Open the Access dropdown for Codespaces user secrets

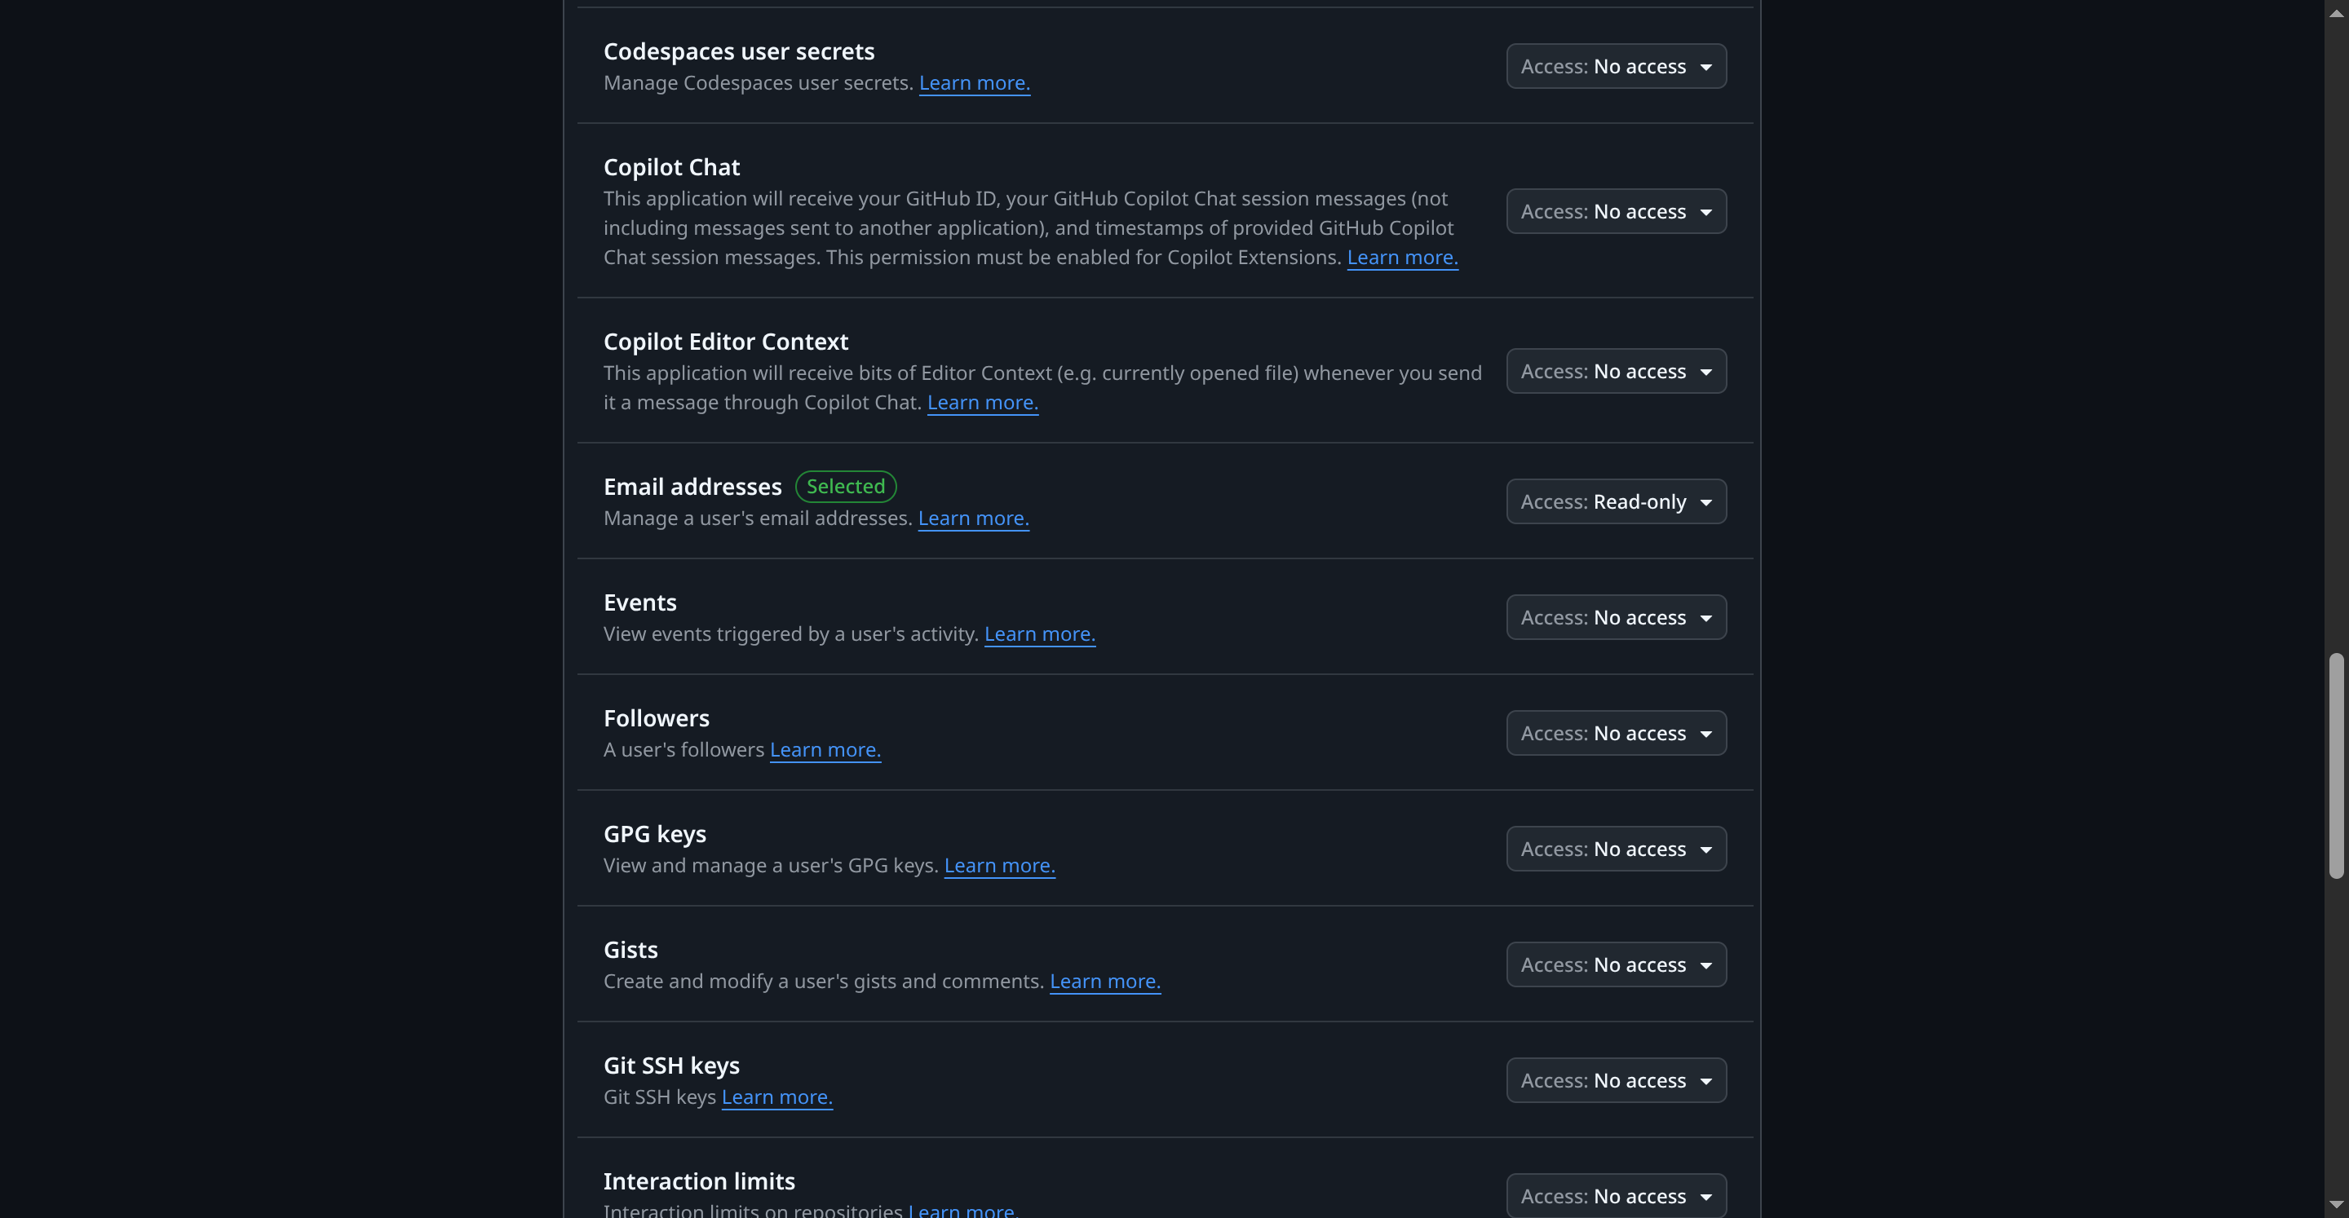(1615, 66)
